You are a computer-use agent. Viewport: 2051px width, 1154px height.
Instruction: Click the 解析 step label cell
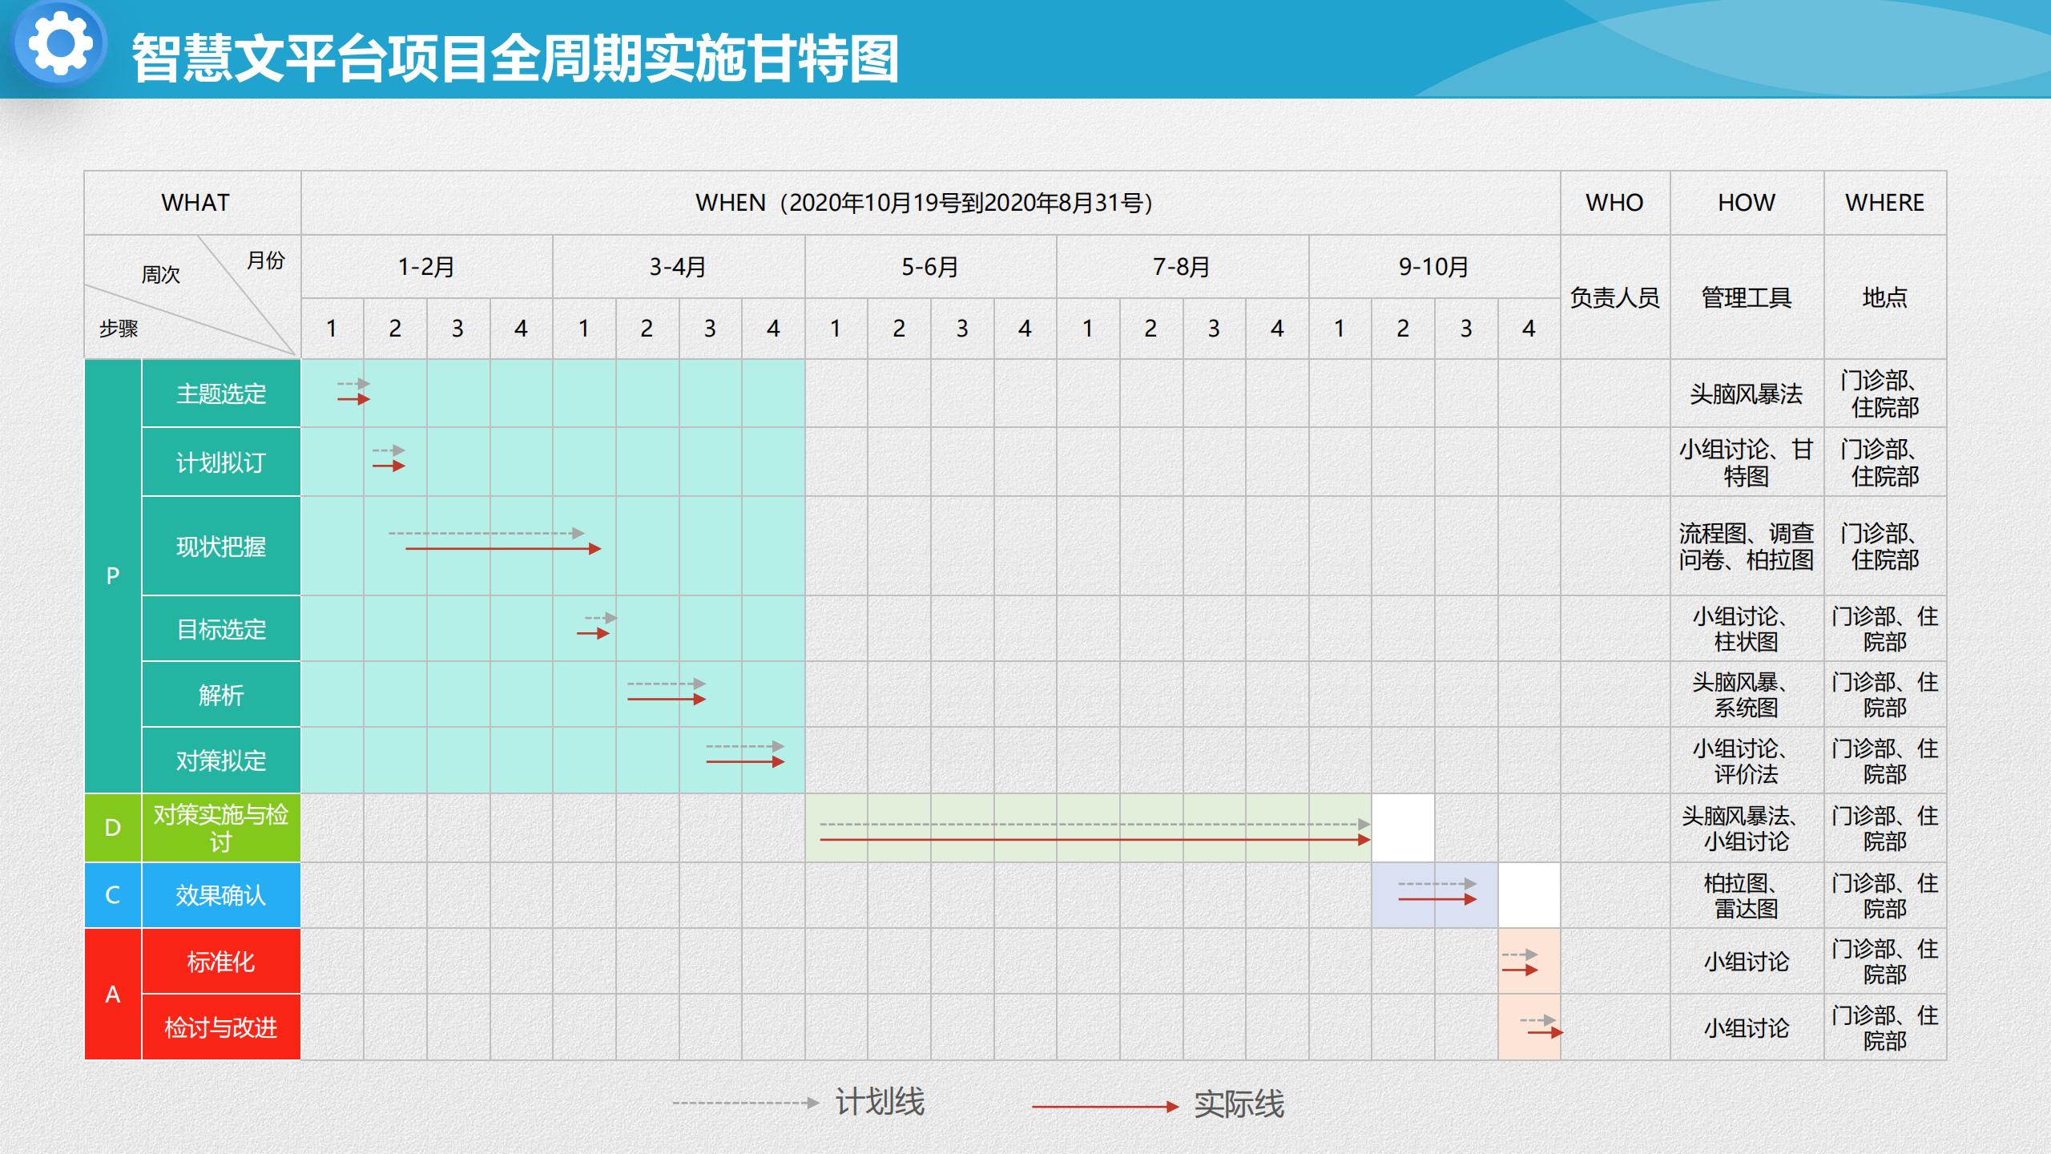click(221, 695)
